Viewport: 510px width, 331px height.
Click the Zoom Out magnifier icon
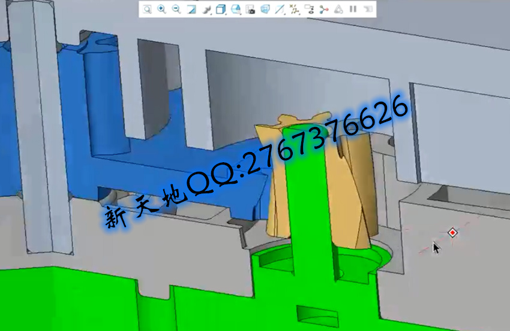click(176, 9)
